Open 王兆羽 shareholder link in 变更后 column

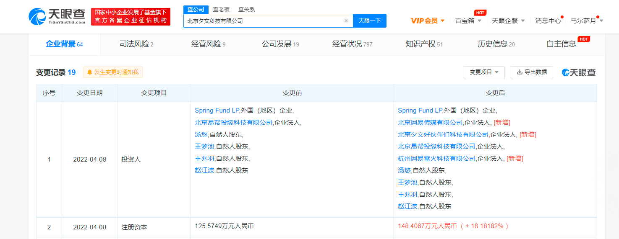pos(407,195)
